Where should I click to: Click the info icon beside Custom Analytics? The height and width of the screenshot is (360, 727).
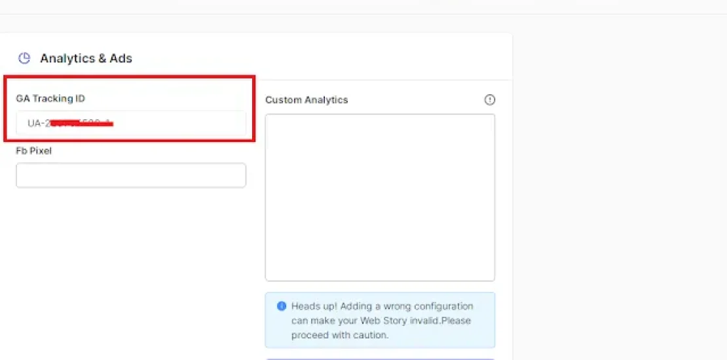[x=489, y=100]
